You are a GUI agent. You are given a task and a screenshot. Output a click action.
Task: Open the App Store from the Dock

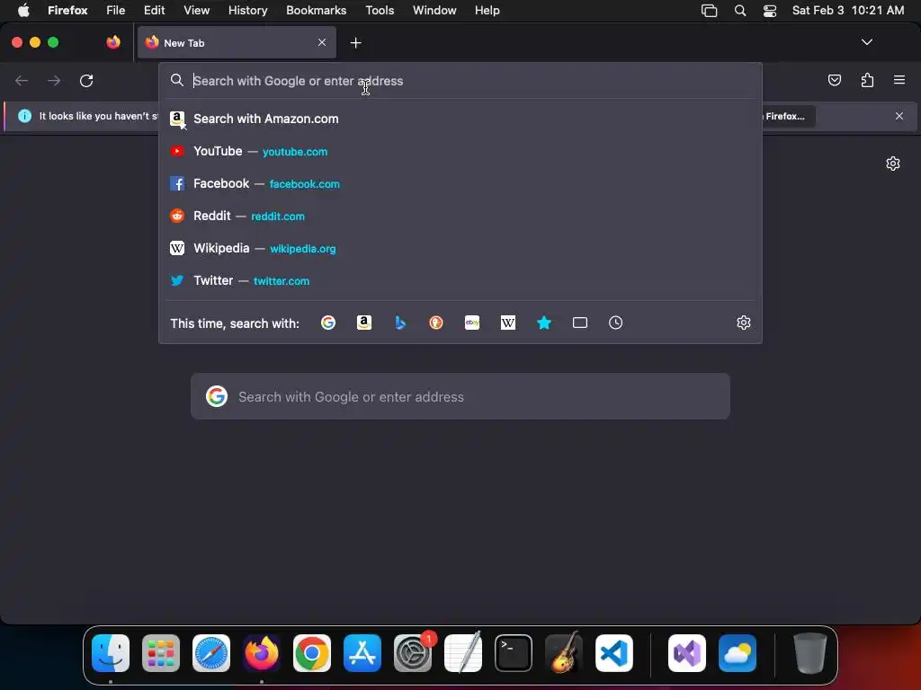click(x=362, y=653)
